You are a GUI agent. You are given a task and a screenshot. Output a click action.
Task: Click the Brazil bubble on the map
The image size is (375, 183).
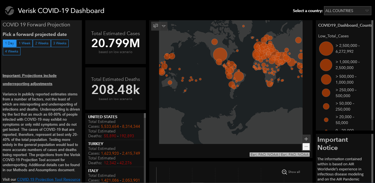(x=239, y=76)
